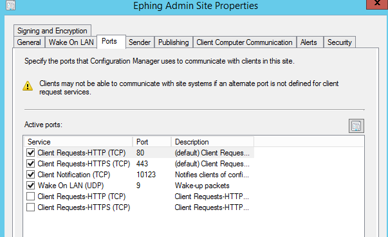Enable the unchecked alternate Client Requests-HTTP (TCP) checkbox
Screen dimensions: 388x237
tap(30, 197)
